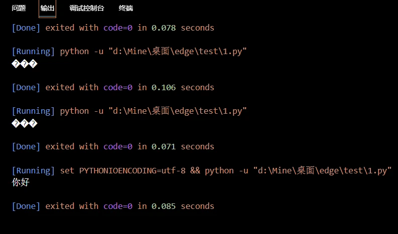Click the 0.078 time value
Screen dimensions: 398x234
(164, 28)
